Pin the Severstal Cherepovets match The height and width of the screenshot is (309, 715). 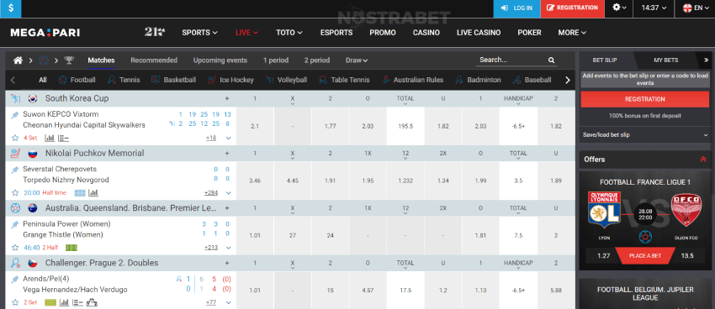click(x=15, y=170)
